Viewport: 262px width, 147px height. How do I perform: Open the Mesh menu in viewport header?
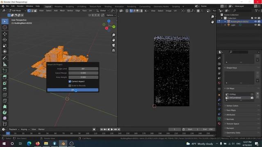(x=62, y=11)
